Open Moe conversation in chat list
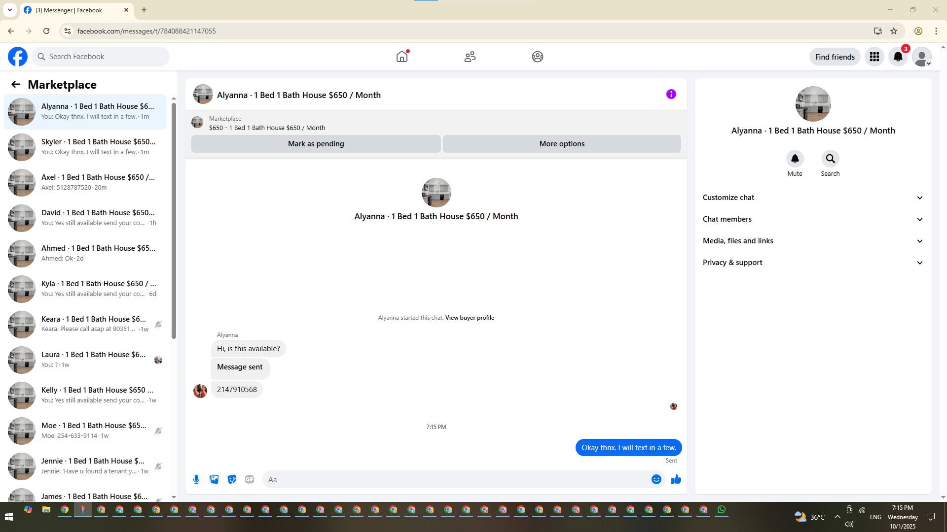 click(x=85, y=431)
